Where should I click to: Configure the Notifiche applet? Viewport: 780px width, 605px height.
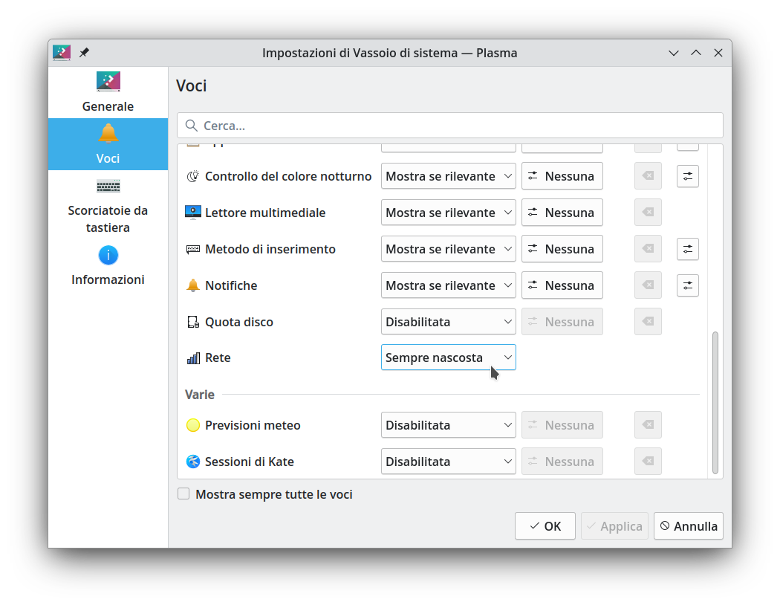tap(688, 285)
